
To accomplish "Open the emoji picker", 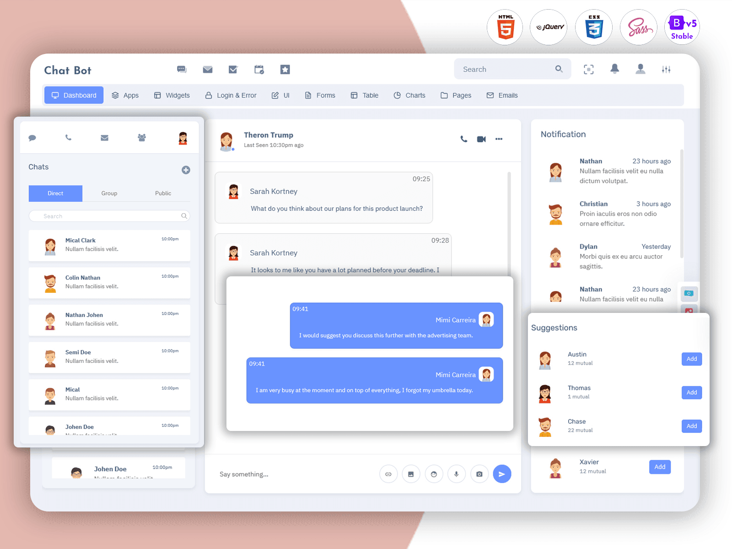I will [x=434, y=474].
